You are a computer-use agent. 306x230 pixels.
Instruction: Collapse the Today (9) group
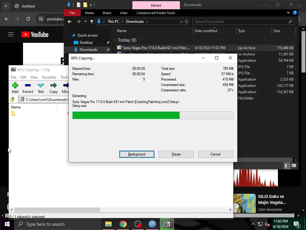115,40
